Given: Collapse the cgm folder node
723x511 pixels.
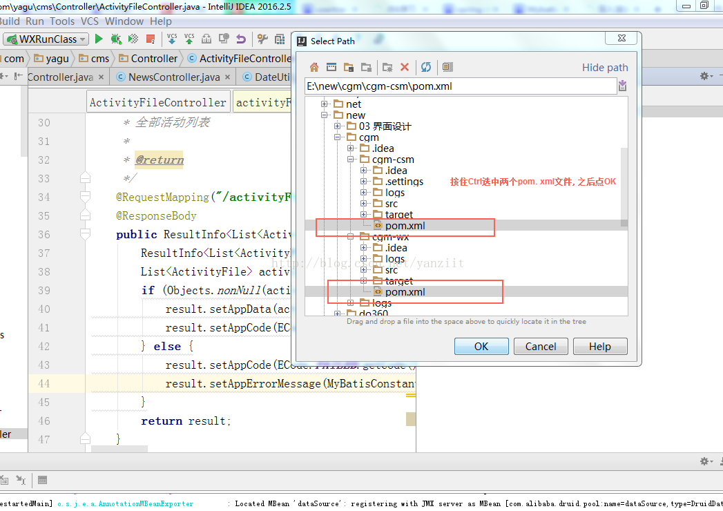Looking at the screenshot, I should click(x=337, y=137).
